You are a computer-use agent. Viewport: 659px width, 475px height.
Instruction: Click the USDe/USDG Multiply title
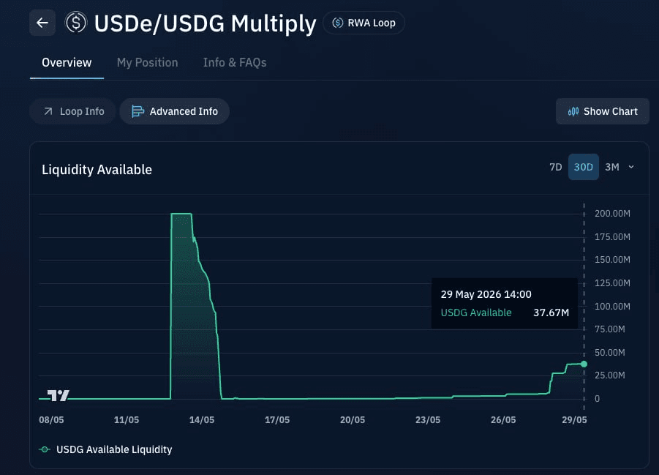(205, 23)
